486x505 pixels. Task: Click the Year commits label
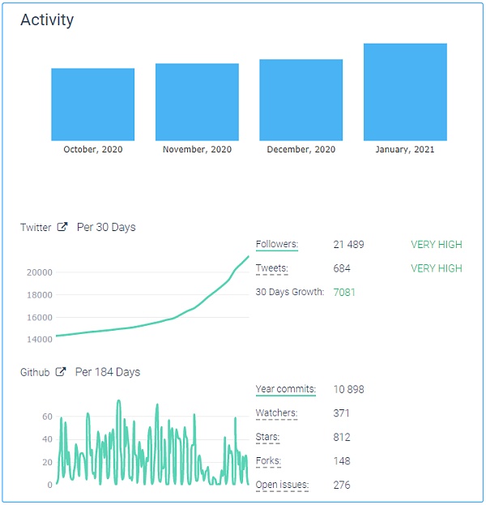click(x=285, y=389)
